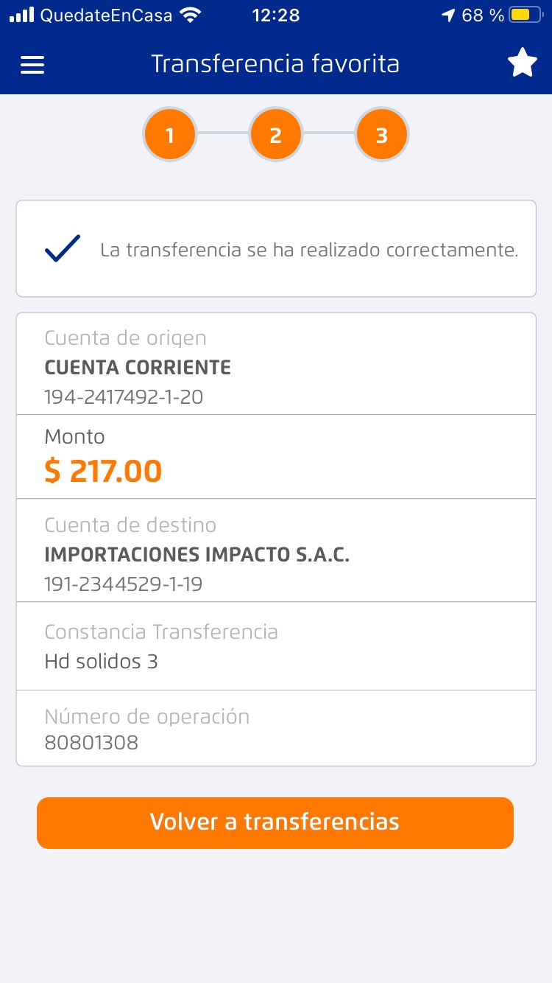Go to step 1 circle
552x983 pixels.
pos(170,135)
